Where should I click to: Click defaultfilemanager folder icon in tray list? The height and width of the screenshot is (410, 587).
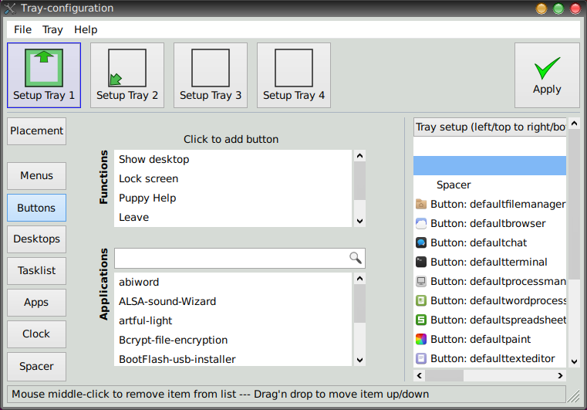coord(421,205)
